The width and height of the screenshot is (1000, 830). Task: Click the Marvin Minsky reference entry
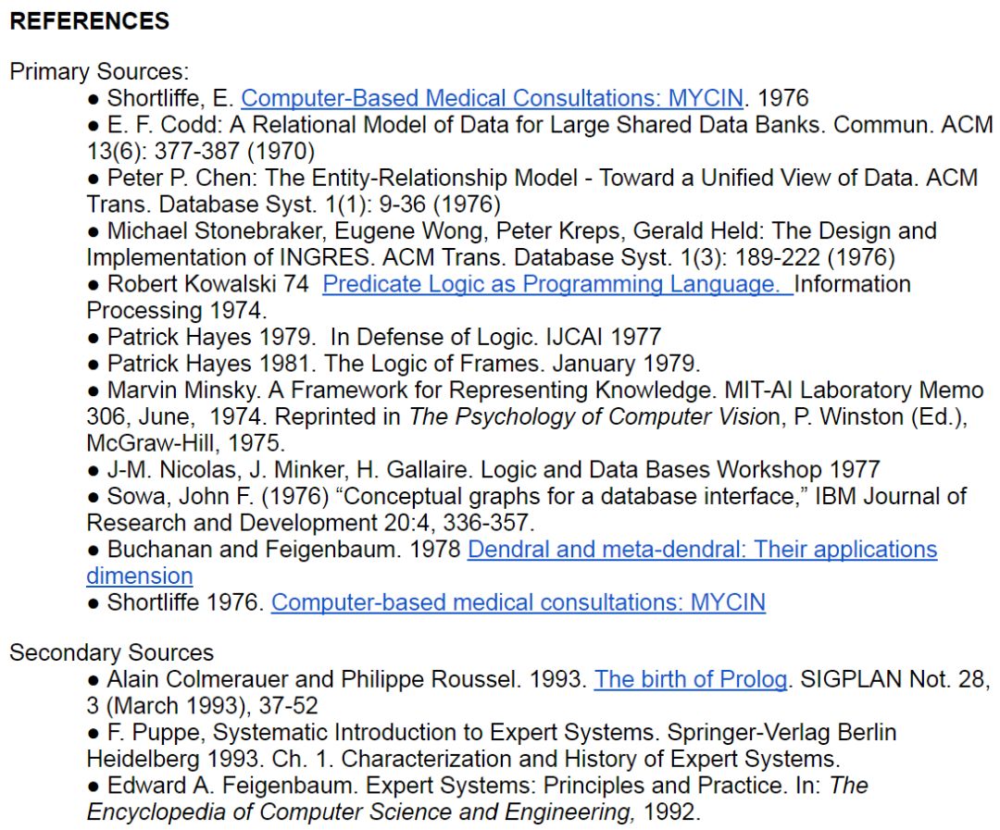point(535,416)
